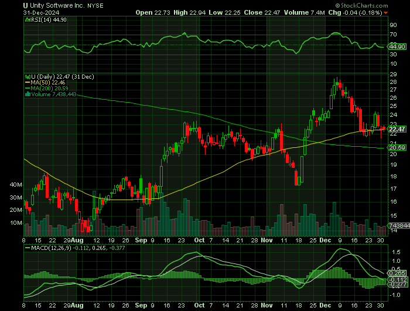Click the MACD legend line marker
Screen dimensions: 410x311
click(x=28, y=248)
